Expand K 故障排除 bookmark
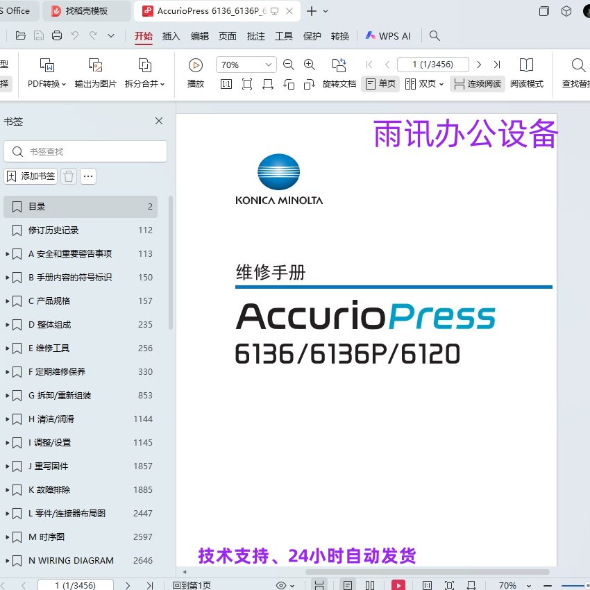The width and height of the screenshot is (590, 590). (x=7, y=490)
